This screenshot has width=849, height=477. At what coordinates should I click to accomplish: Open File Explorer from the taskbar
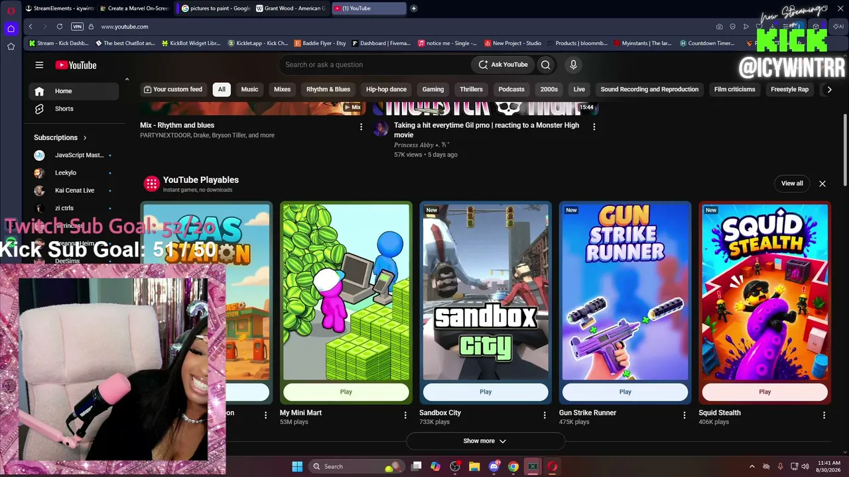(474, 466)
